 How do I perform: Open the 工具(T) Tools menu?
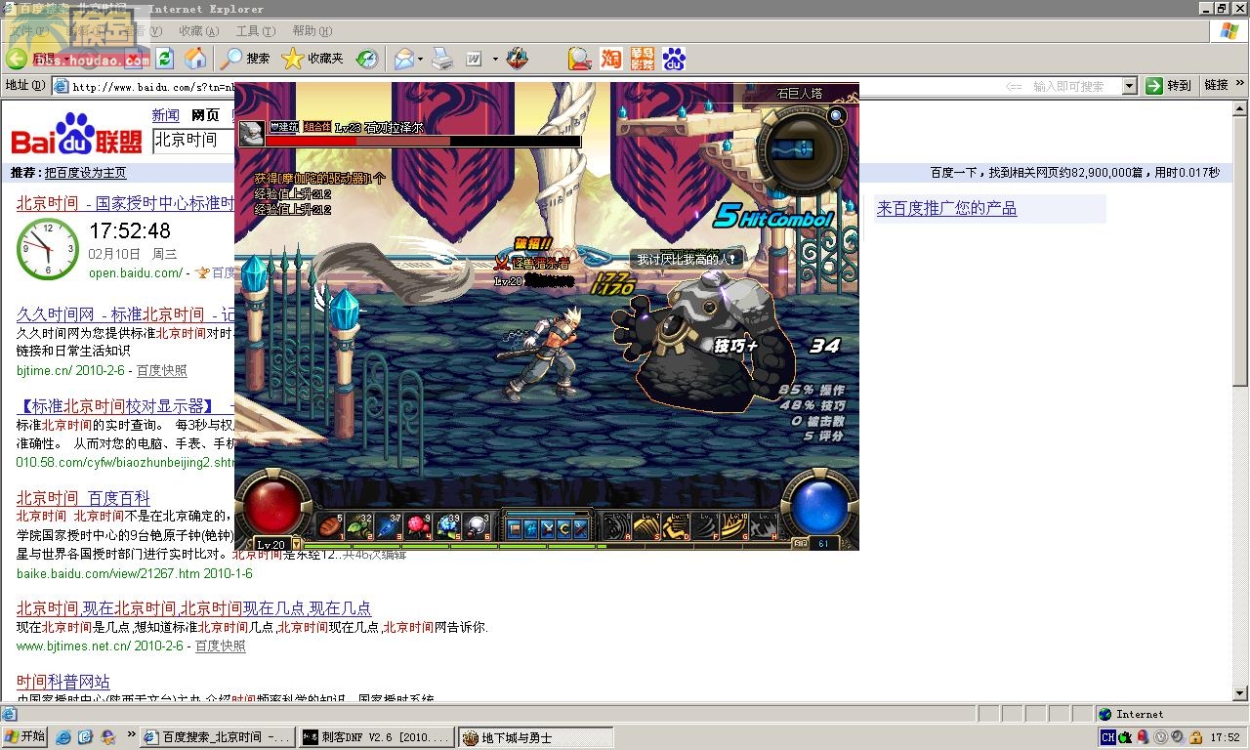tap(256, 31)
